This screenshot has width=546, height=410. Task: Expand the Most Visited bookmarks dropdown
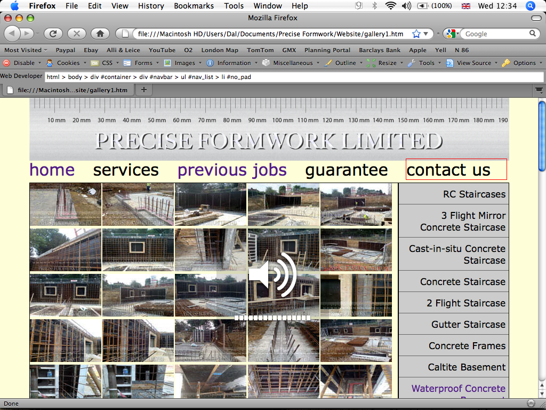pos(26,50)
